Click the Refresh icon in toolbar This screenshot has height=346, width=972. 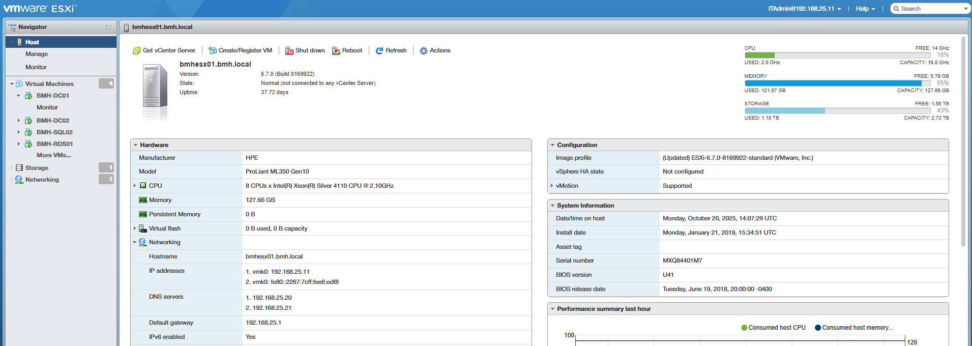[379, 51]
